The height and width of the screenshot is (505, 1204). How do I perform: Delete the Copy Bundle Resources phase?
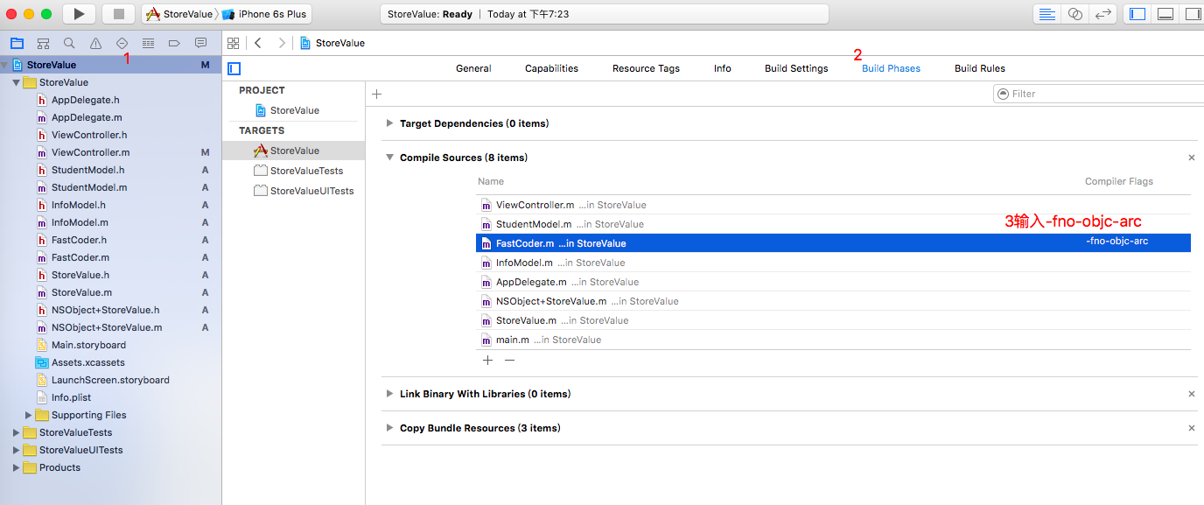pyautogui.click(x=1191, y=428)
